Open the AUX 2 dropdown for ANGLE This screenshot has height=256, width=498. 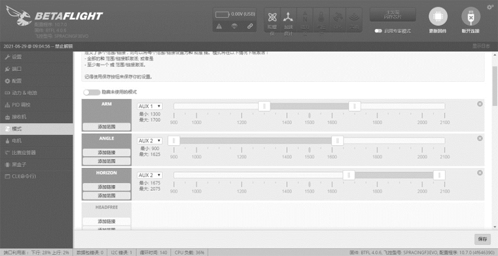[150, 140]
